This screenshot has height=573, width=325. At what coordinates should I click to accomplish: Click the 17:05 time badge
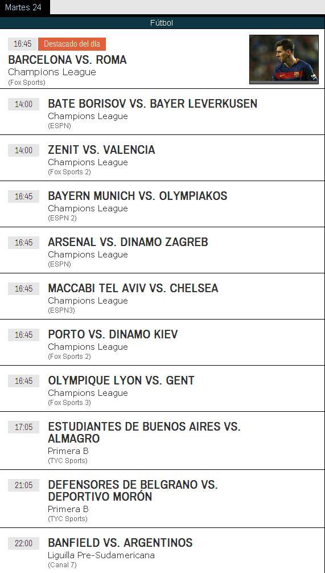(x=23, y=427)
